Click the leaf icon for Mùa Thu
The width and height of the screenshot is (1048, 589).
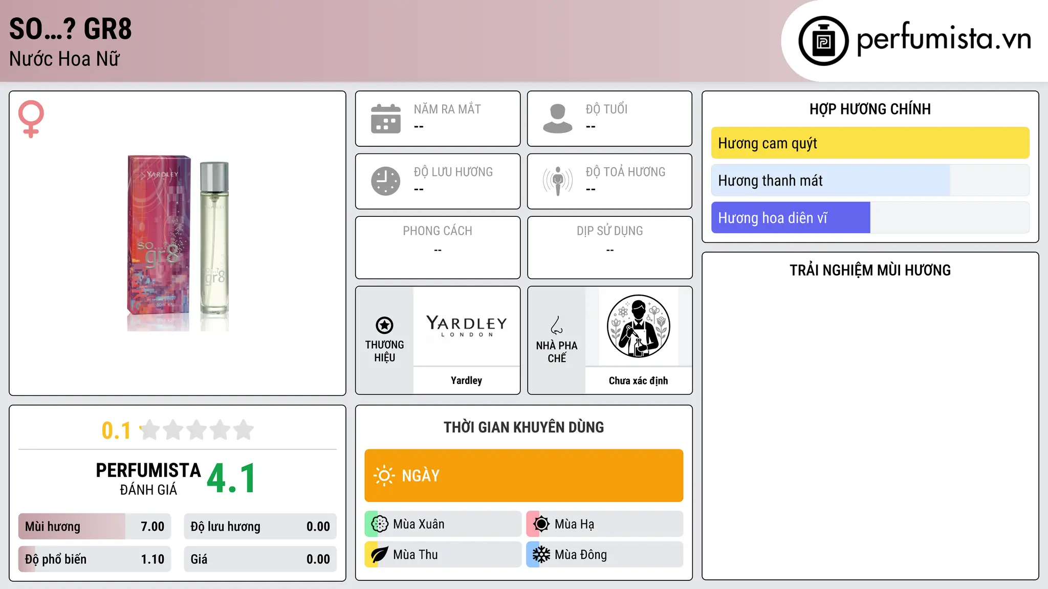(x=380, y=555)
